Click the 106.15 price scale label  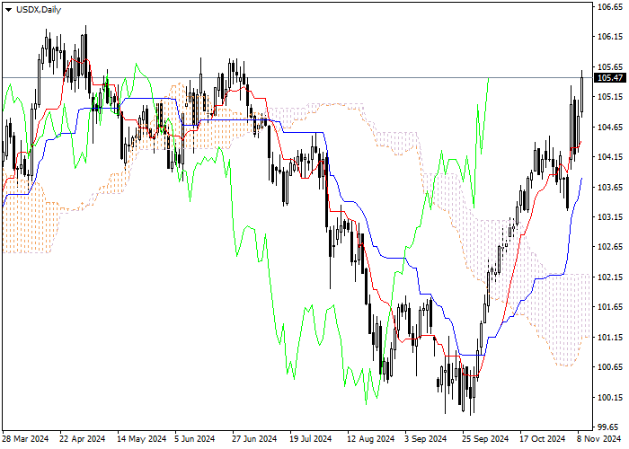[610, 37]
